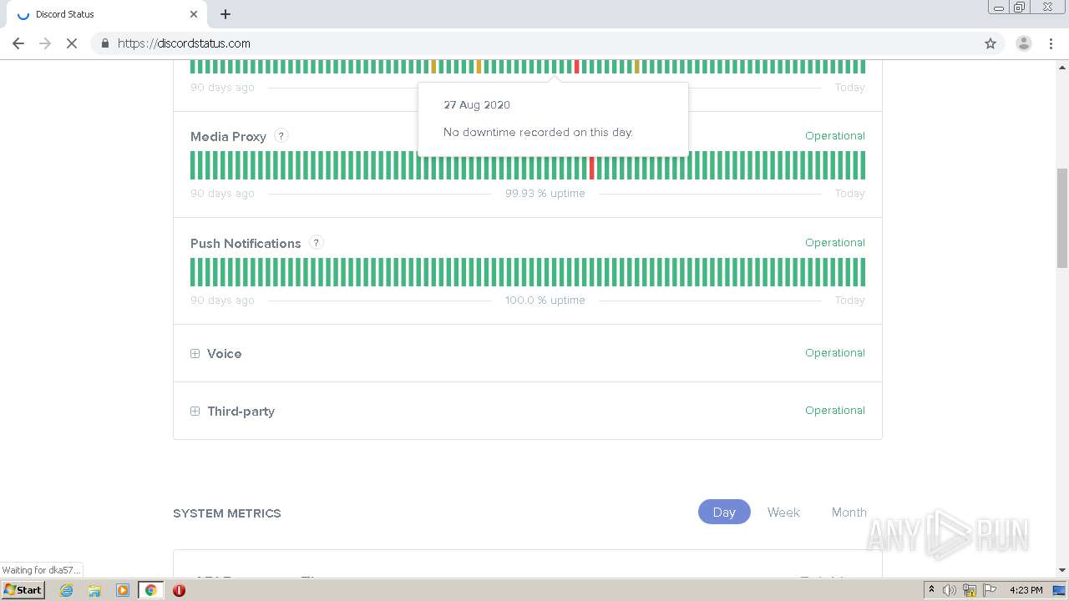Open the media player taskbar icon
Screen dimensions: 1069x601
tap(122, 590)
